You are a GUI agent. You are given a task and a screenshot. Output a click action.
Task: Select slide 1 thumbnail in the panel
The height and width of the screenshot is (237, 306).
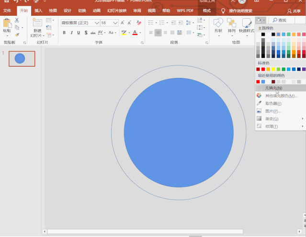(x=22, y=59)
